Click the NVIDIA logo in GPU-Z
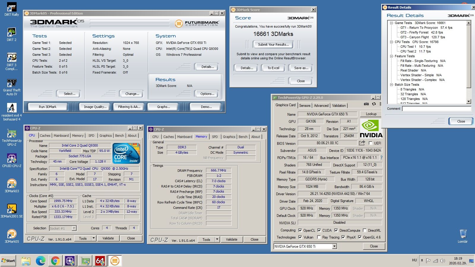This screenshot has height=267, width=475. point(371,128)
